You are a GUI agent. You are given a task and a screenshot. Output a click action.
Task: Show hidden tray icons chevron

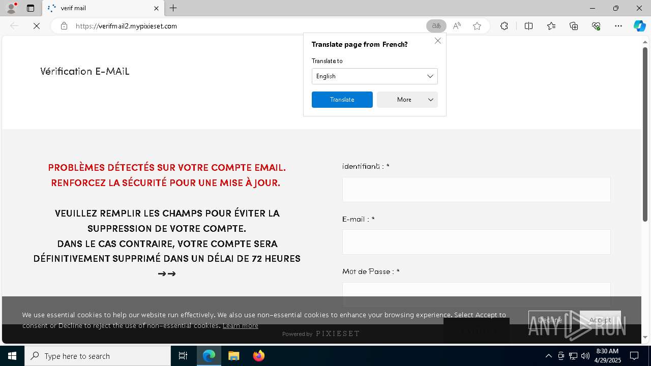pos(548,356)
